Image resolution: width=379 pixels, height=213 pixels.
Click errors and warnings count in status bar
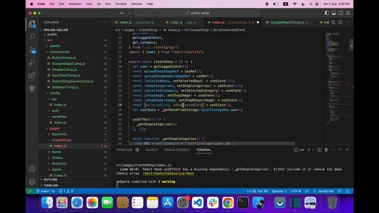coord(66,191)
